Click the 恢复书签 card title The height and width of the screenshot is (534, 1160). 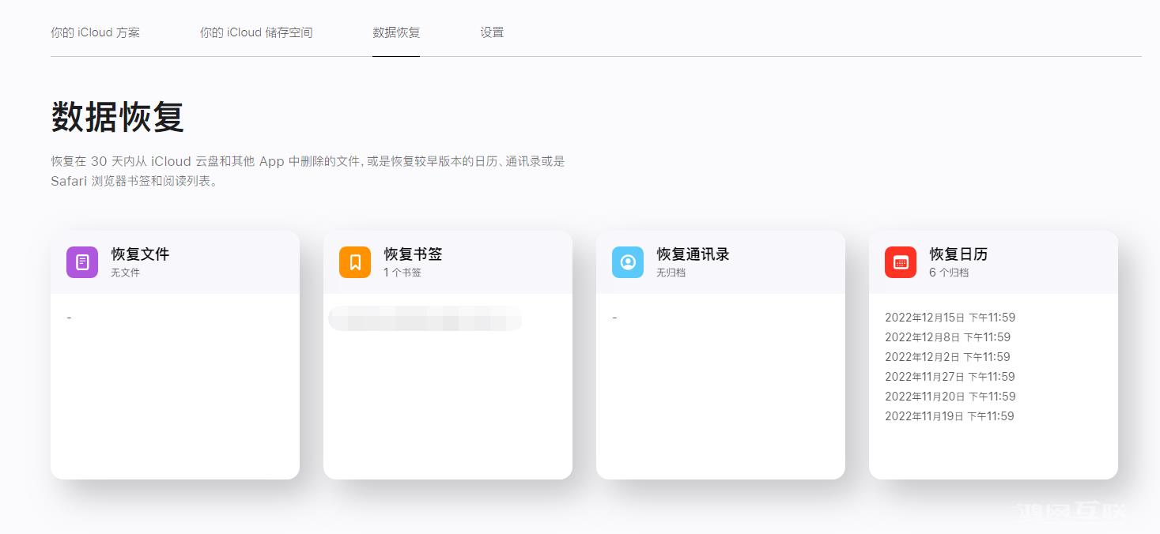(x=412, y=254)
